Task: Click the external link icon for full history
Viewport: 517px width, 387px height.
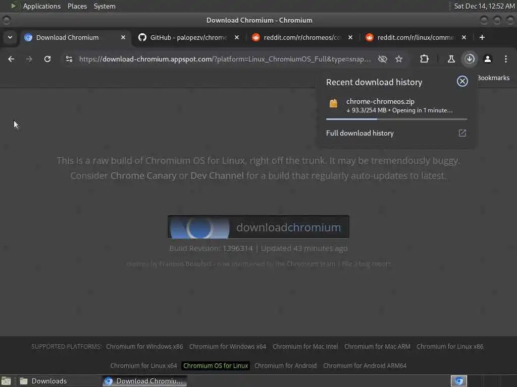Action: click(462, 133)
